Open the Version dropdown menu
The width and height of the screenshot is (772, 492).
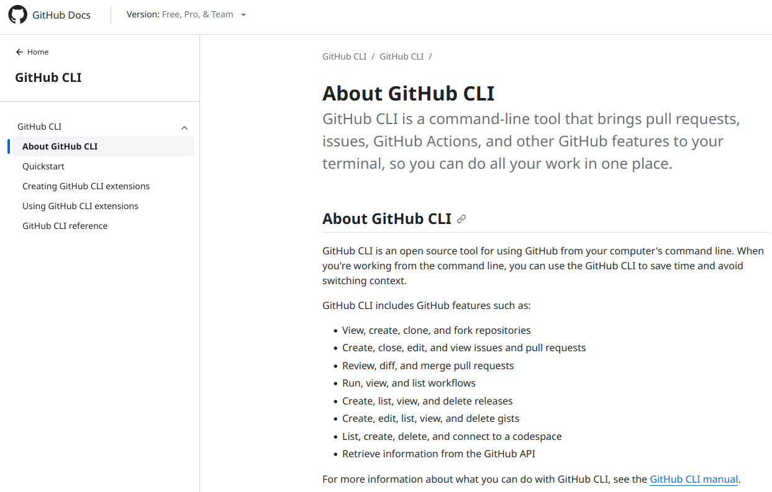pyautogui.click(x=186, y=14)
